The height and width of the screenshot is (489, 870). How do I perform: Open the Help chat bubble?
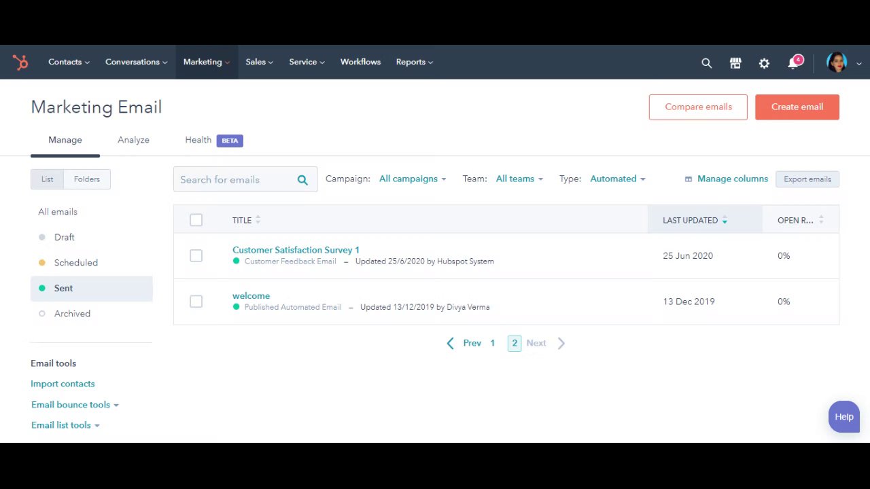click(844, 417)
